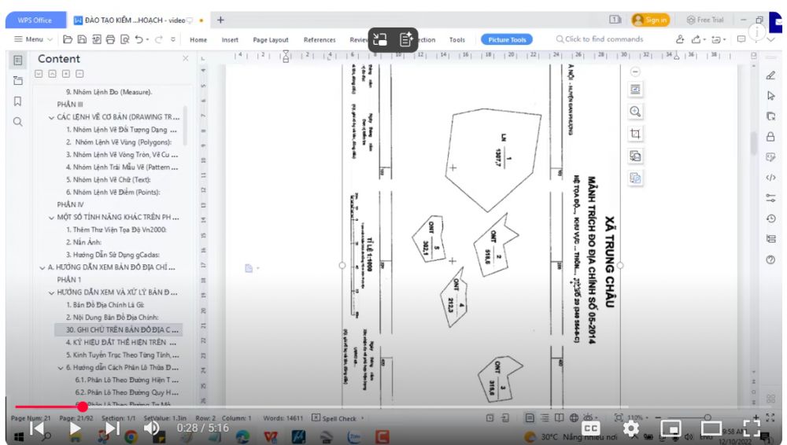Open the search icon in left sidebar
The width and height of the screenshot is (787, 445).
click(x=18, y=122)
